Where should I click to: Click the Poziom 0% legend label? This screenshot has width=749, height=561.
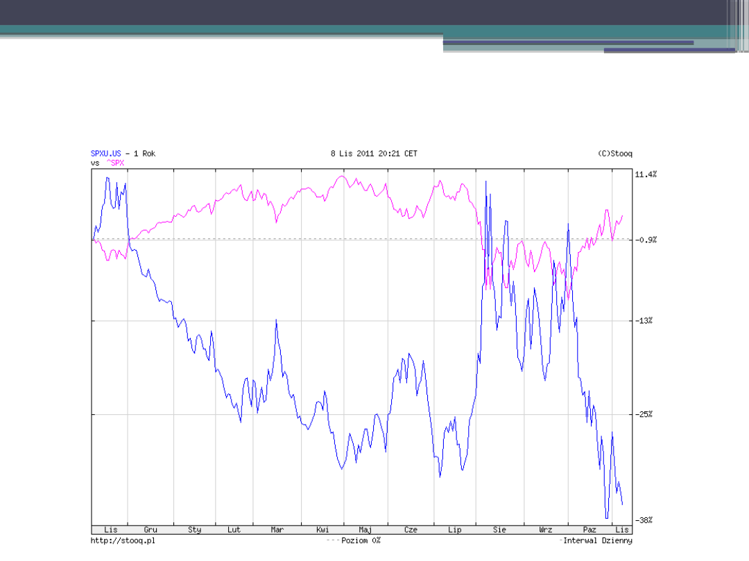[x=360, y=540]
